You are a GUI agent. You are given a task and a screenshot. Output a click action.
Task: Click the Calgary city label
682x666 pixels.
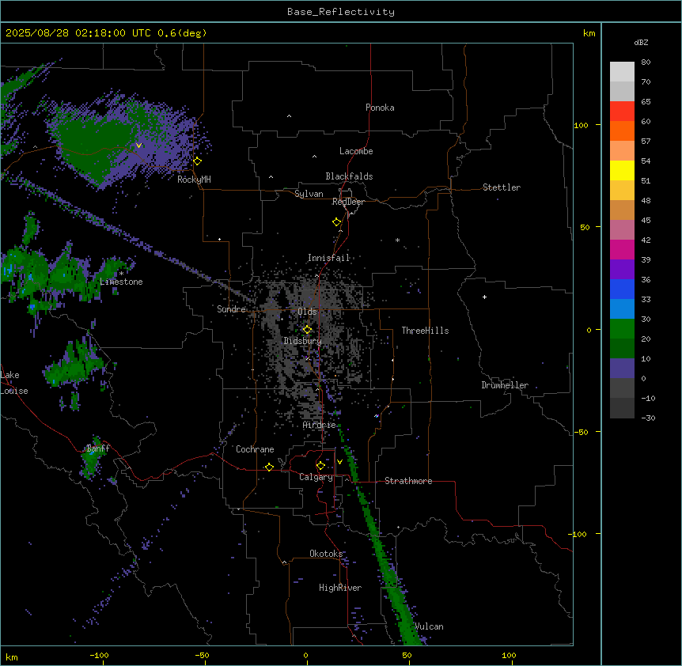pyautogui.click(x=316, y=477)
